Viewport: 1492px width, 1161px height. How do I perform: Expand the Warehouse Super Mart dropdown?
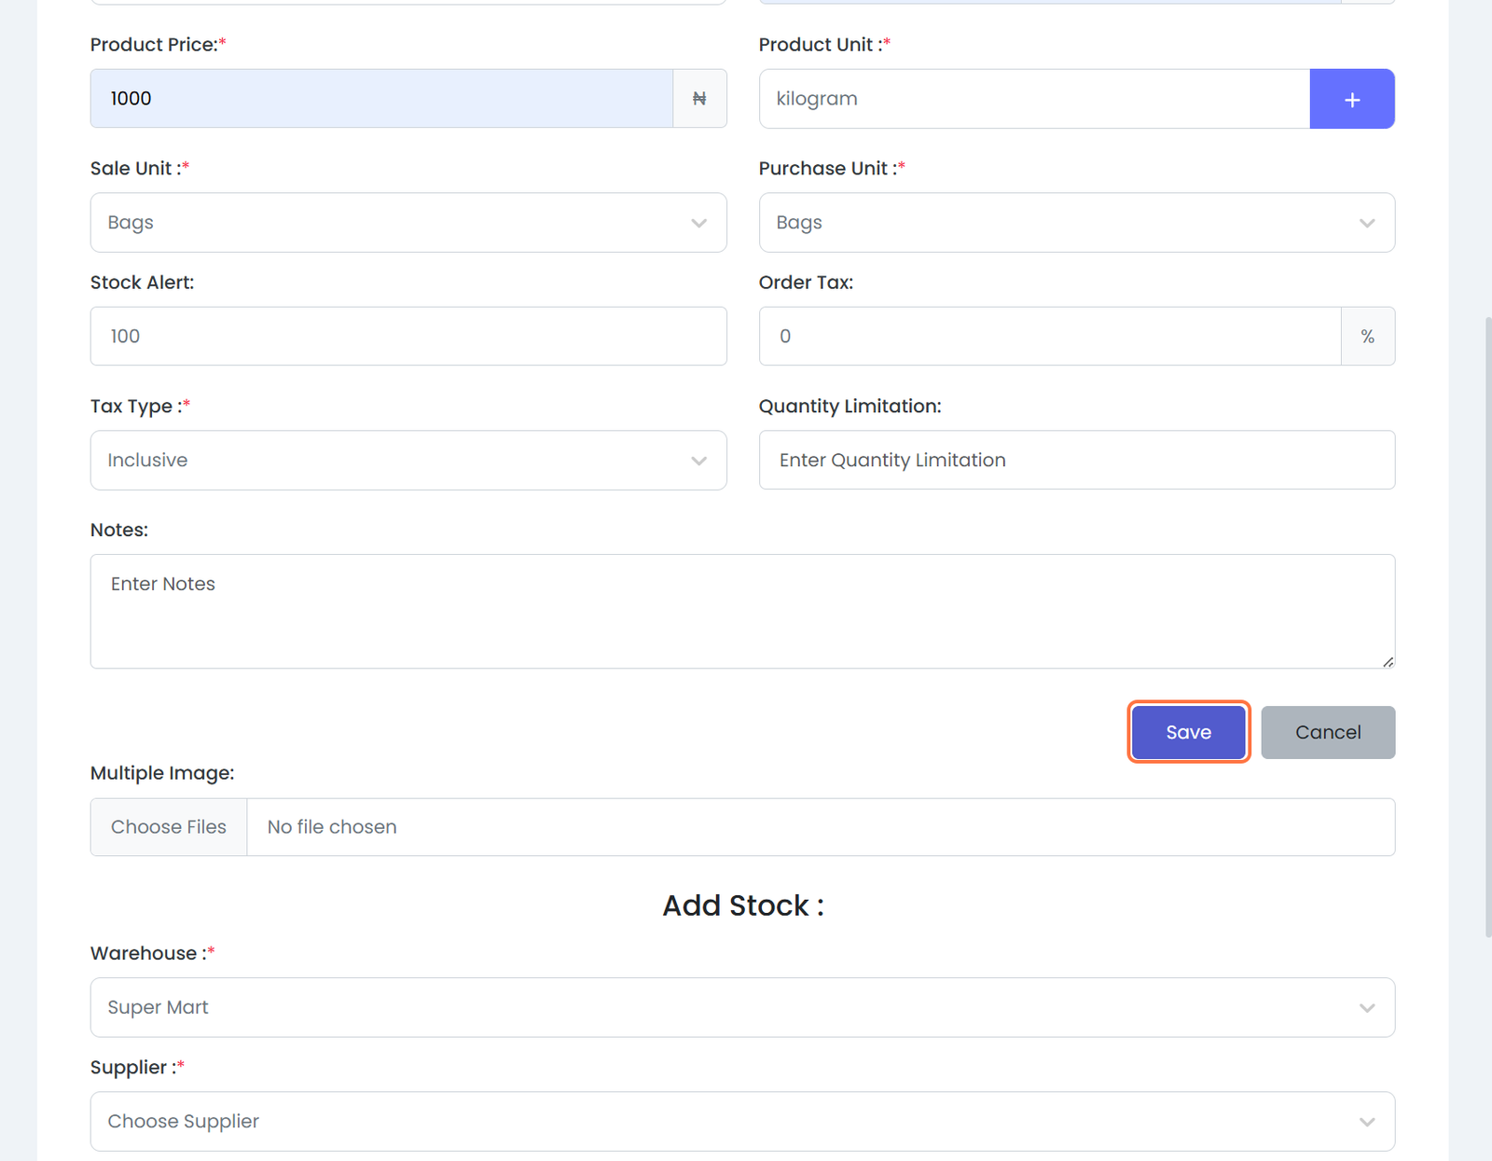point(741,1007)
